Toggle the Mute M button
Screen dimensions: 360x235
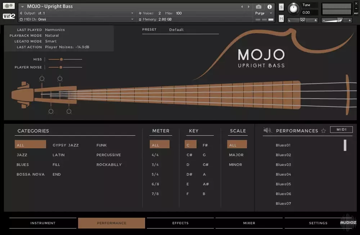[x=281, y=18]
